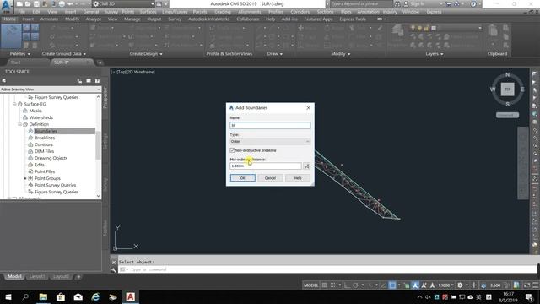This screenshot has width=540, height=304.
Task: Click OK in Add Boundaries dialog
Action: point(243,178)
